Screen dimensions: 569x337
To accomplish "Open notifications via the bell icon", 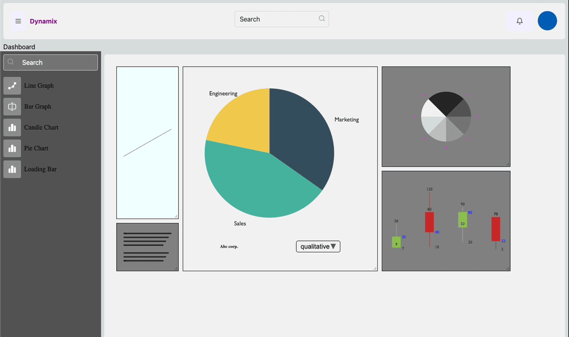I will point(519,21).
